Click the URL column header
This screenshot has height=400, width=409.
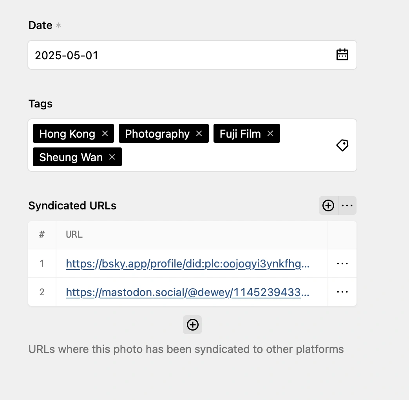pyautogui.click(x=74, y=235)
